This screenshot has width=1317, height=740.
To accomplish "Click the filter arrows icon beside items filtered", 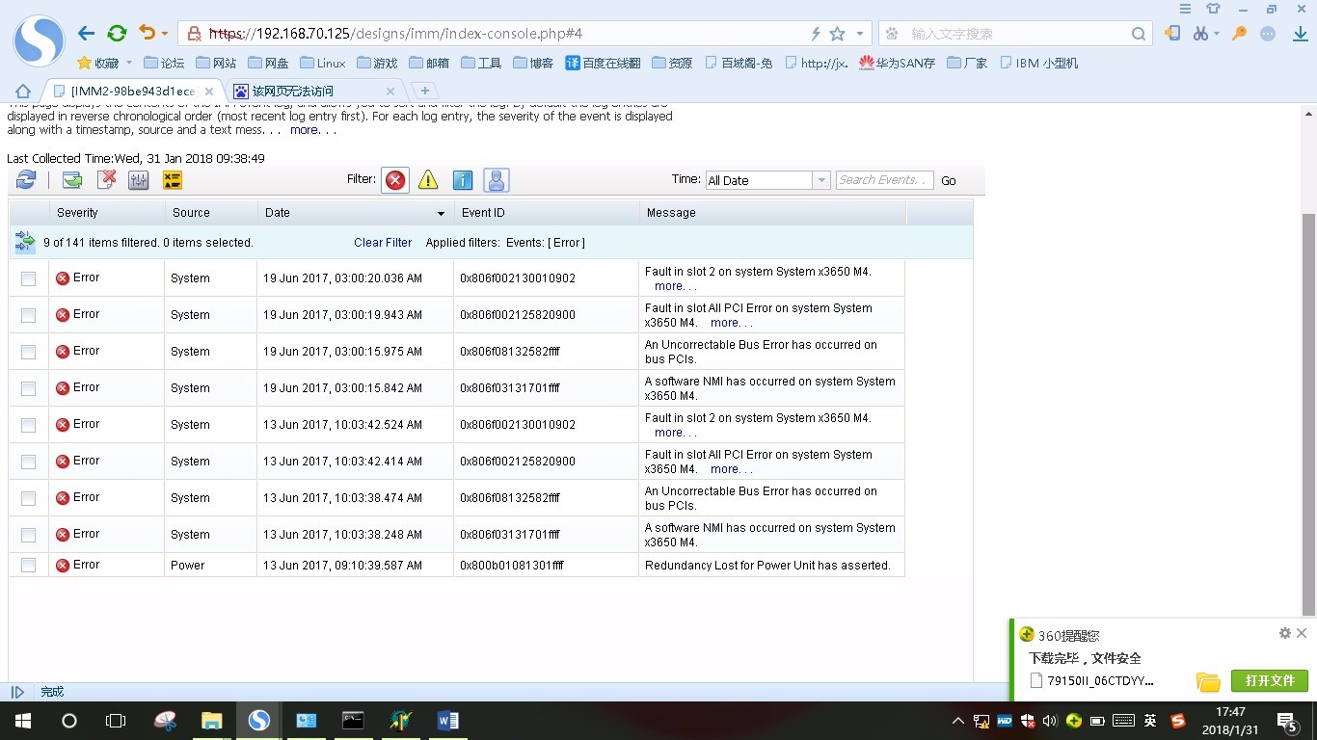I will click(25, 242).
